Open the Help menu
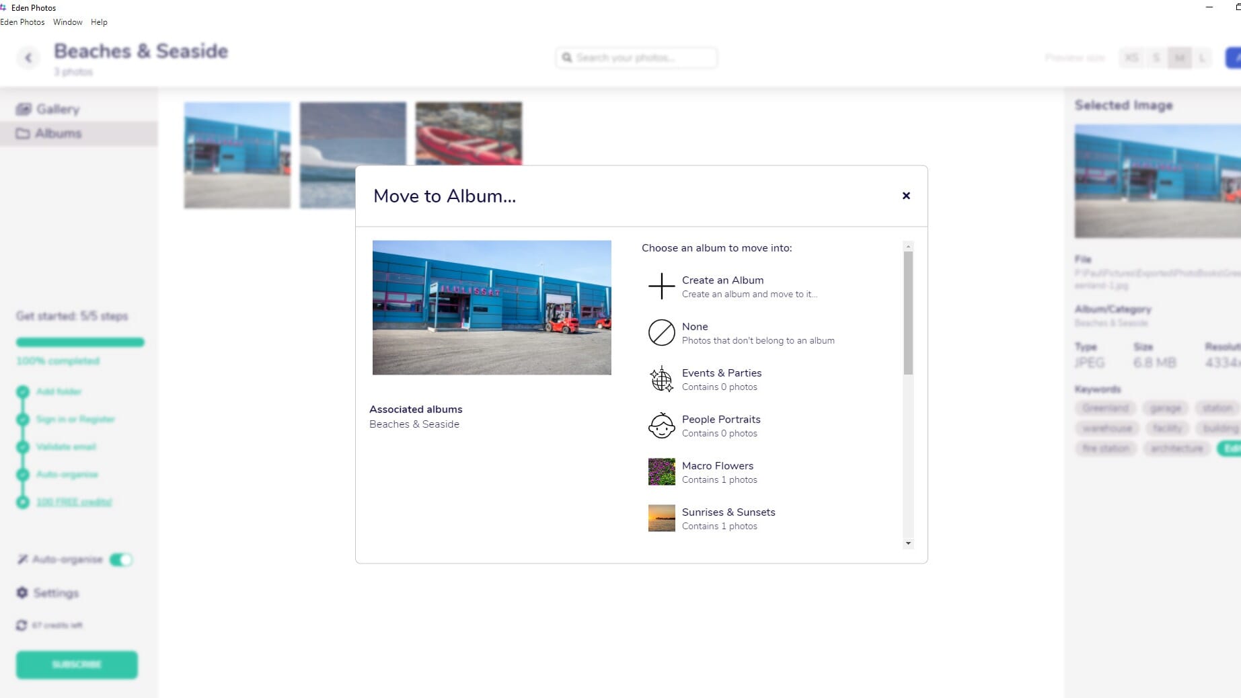 (99, 22)
